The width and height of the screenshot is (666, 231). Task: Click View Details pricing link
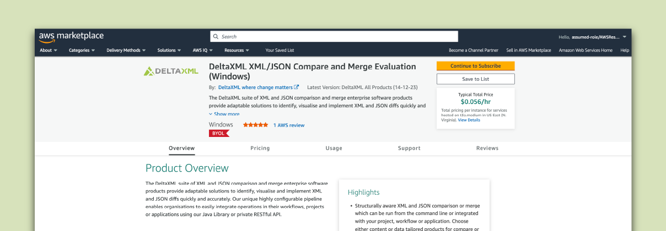coord(469,120)
